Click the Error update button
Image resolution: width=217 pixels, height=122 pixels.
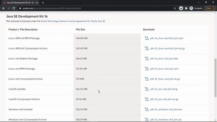point(210,8)
